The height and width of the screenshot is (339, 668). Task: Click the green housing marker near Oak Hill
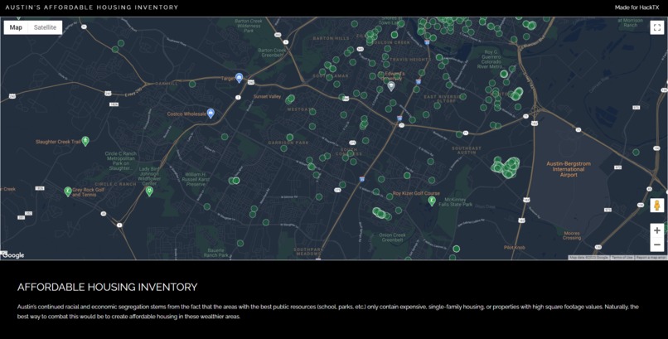(192, 84)
